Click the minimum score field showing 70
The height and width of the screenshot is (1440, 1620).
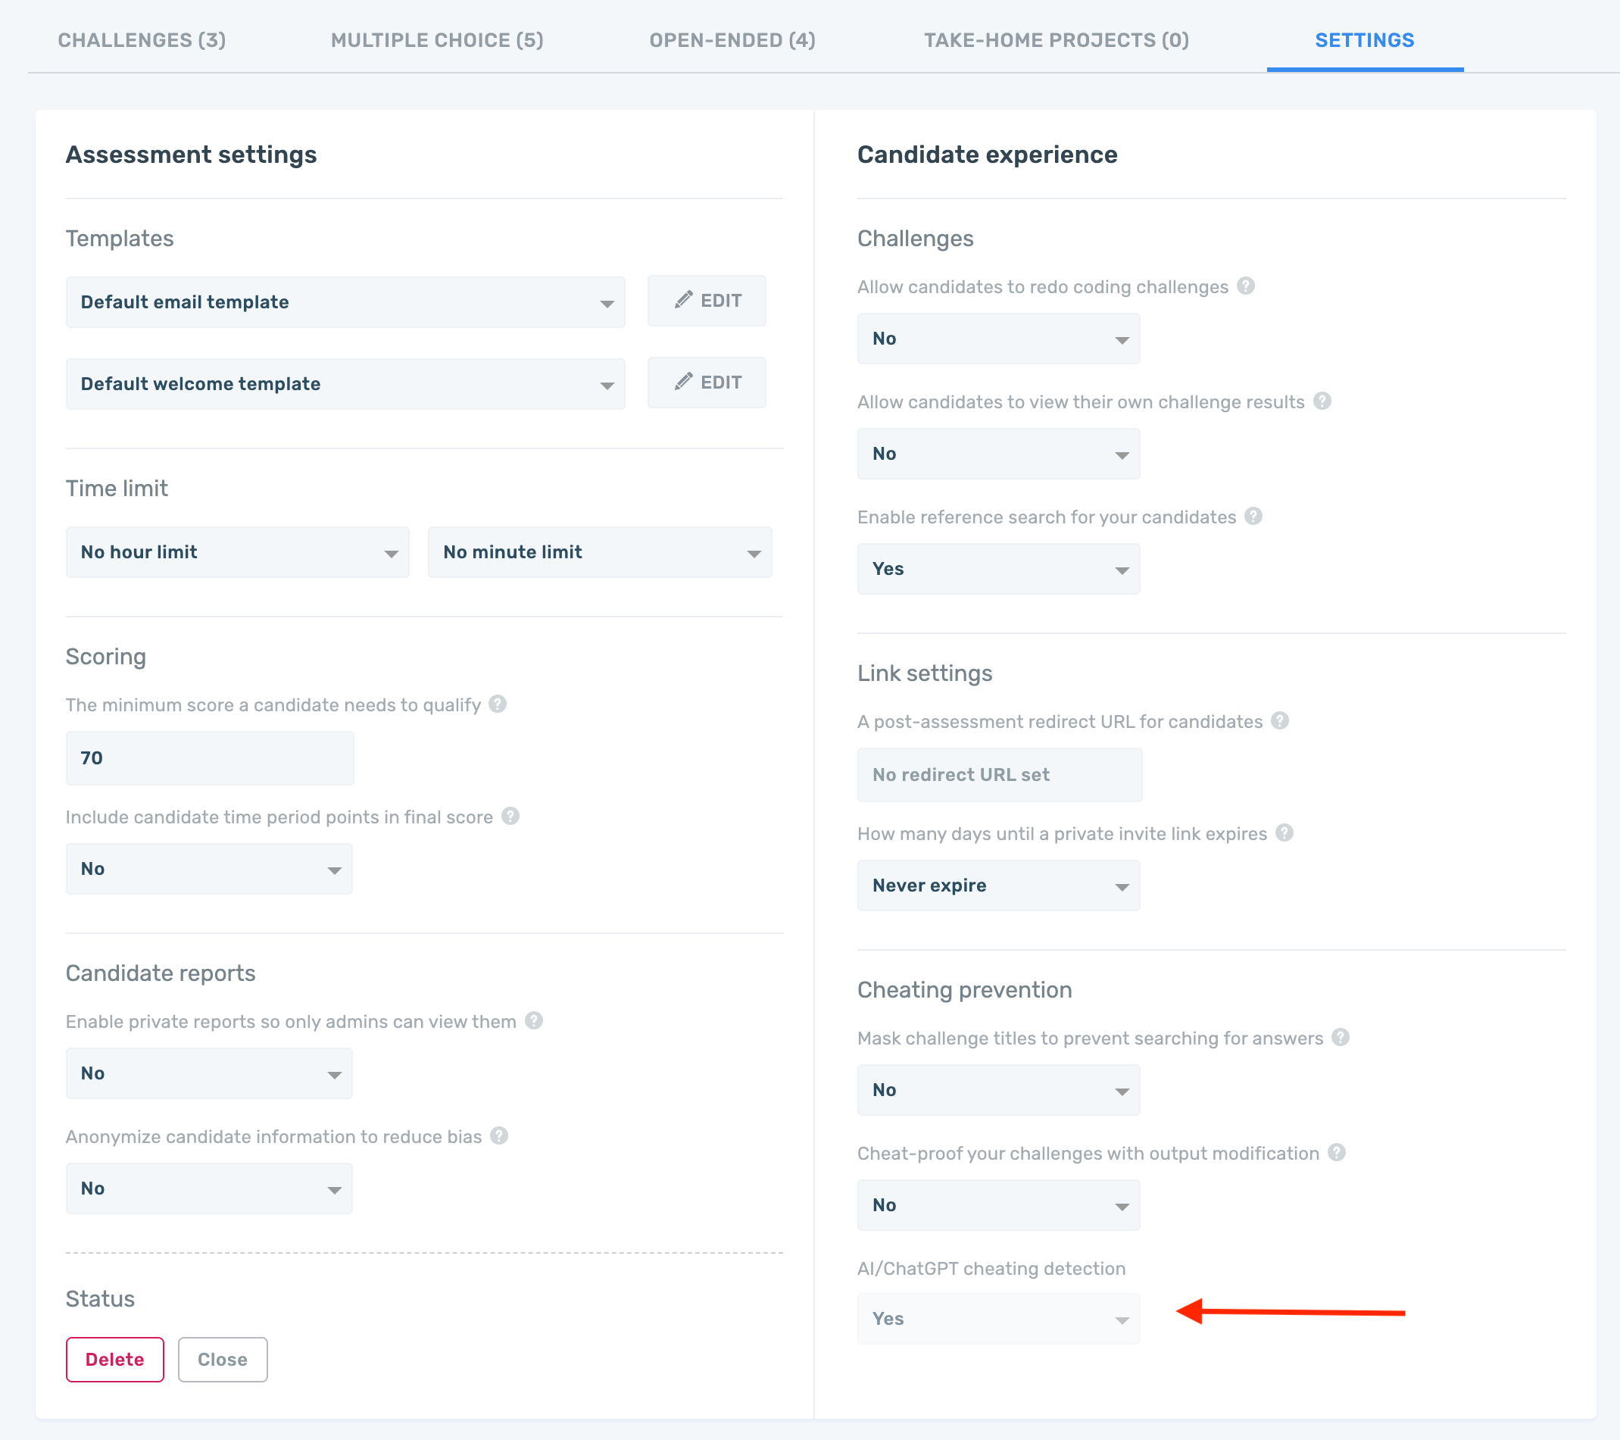pos(210,757)
